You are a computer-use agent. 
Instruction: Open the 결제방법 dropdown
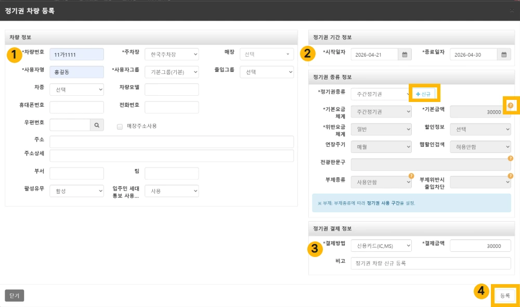381,246
